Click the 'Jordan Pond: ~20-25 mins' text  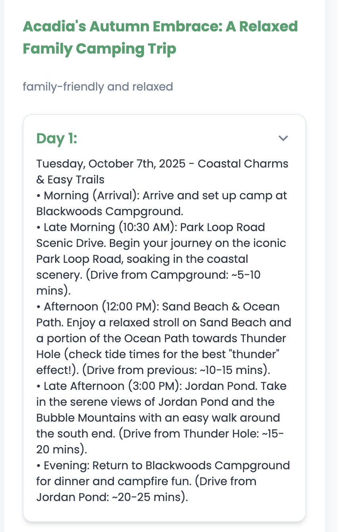(111, 497)
